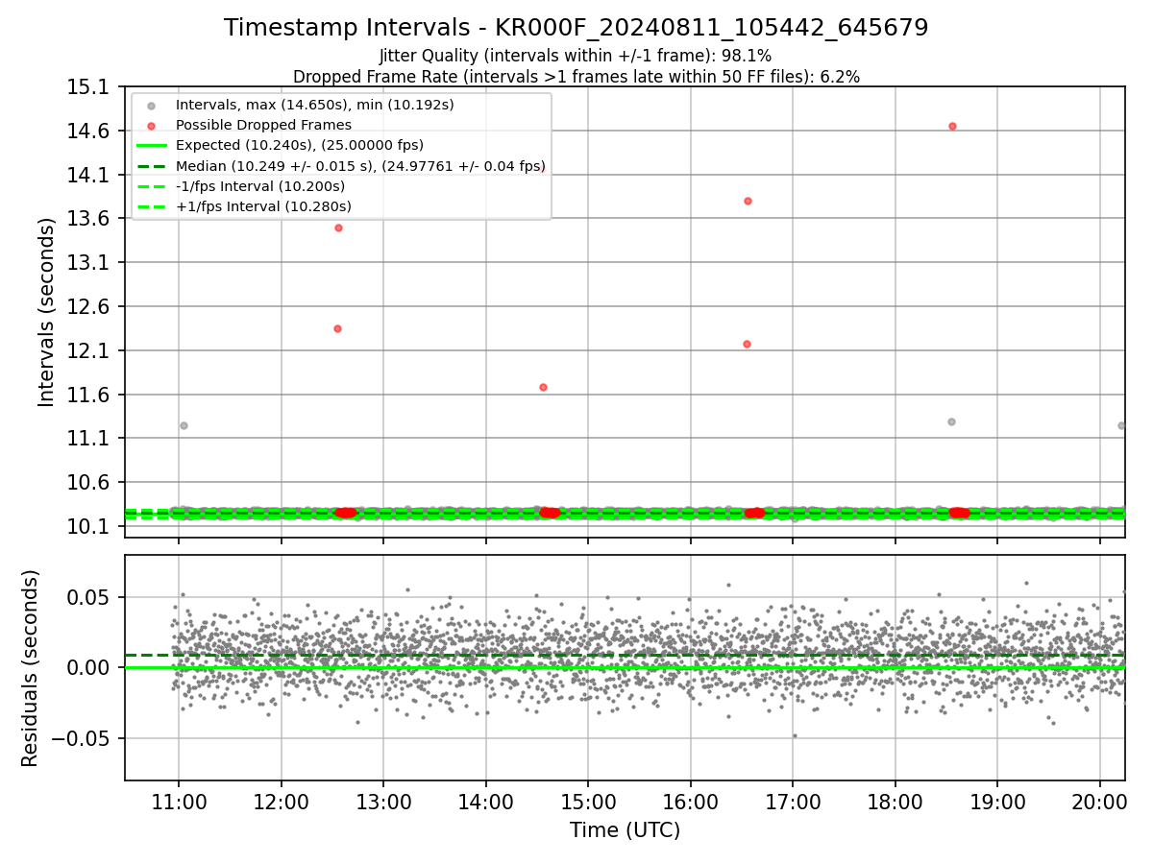Viewport: 1153px width, 864px height.
Task: Click the red dropped-frame point at 14.65 seconds
Action: (x=952, y=126)
